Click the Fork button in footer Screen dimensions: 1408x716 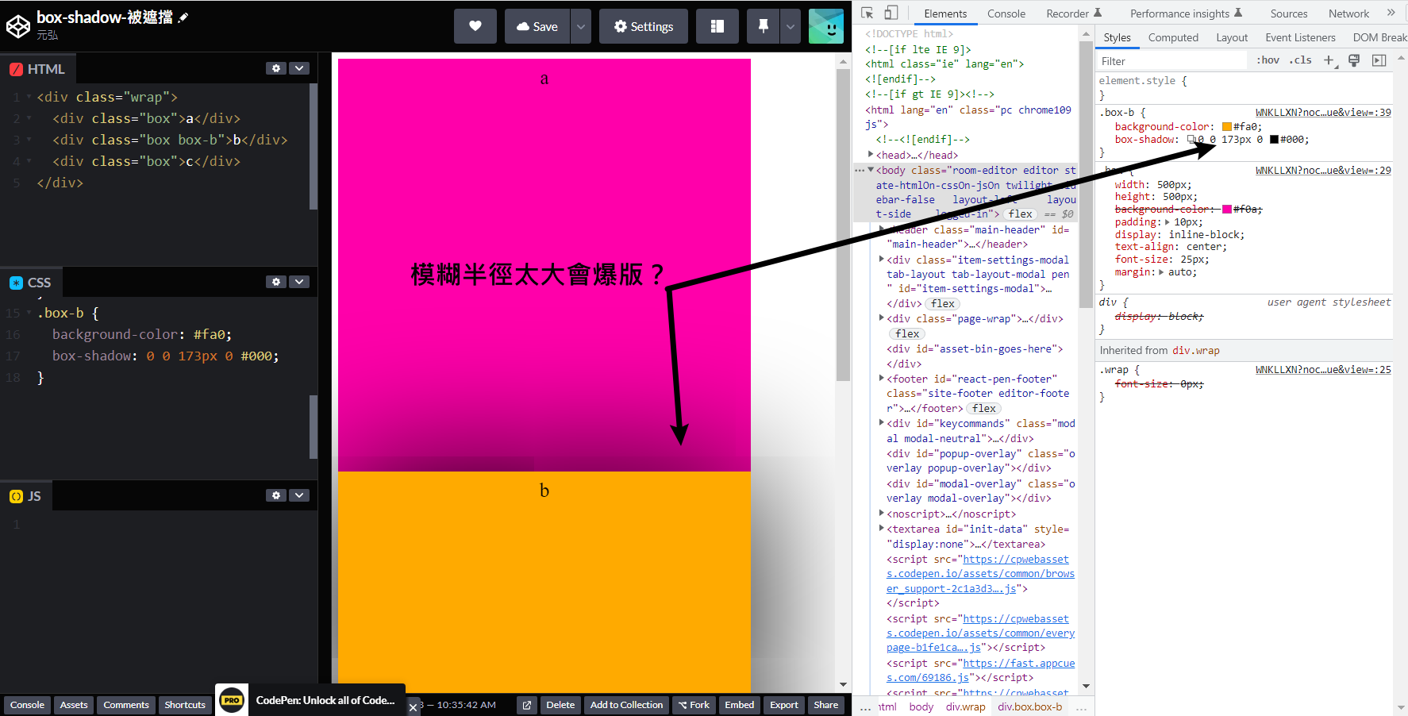click(694, 705)
